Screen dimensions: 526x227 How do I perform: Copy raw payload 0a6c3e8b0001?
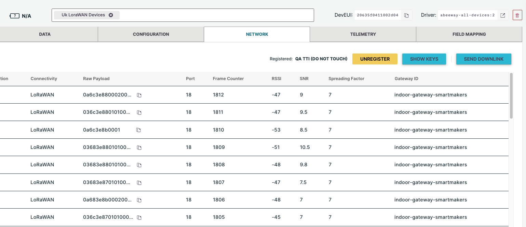(x=138, y=130)
